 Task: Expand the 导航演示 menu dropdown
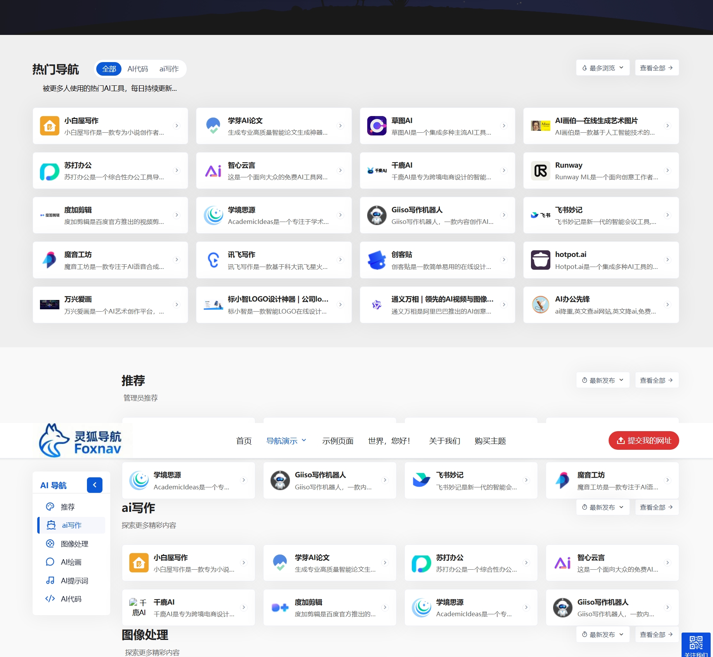(x=286, y=441)
